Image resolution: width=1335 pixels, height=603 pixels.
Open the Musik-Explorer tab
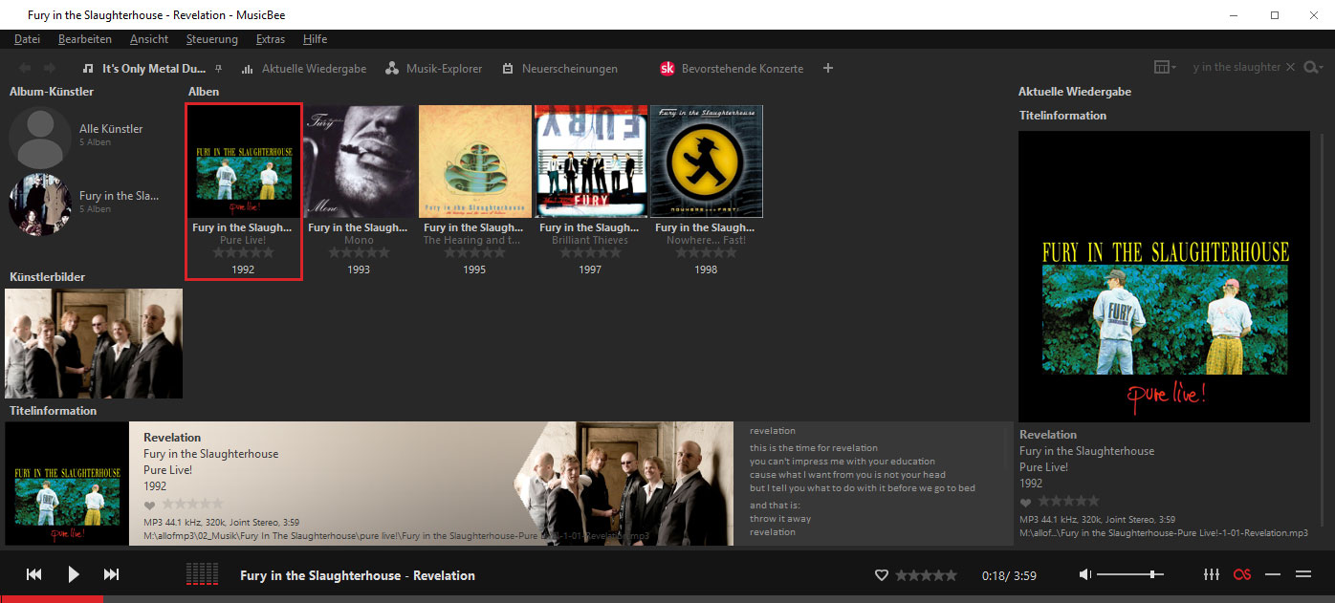[433, 69]
